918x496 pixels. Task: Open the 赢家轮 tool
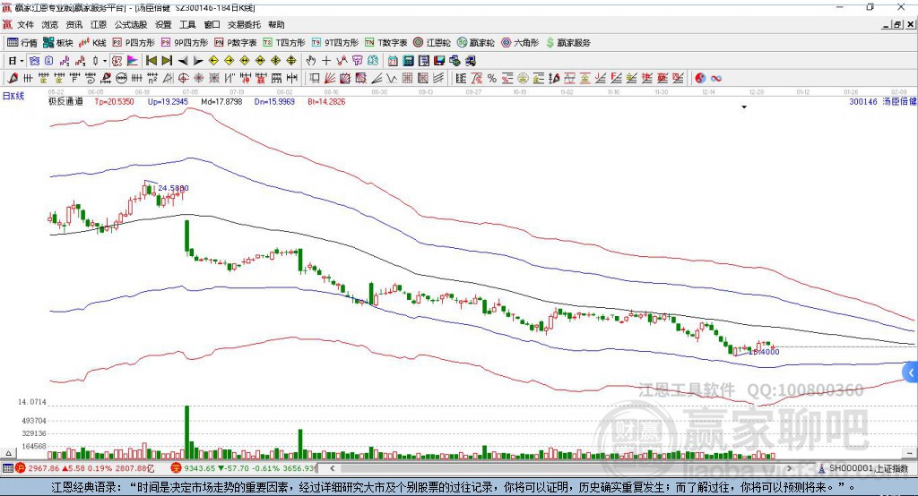pyautogui.click(x=475, y=43)
